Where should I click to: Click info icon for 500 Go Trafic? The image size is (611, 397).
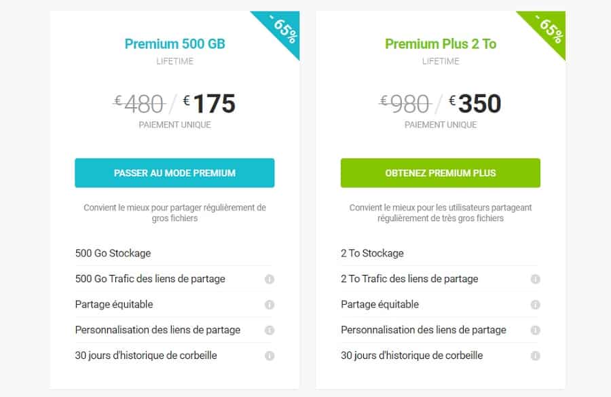[270, 279]
